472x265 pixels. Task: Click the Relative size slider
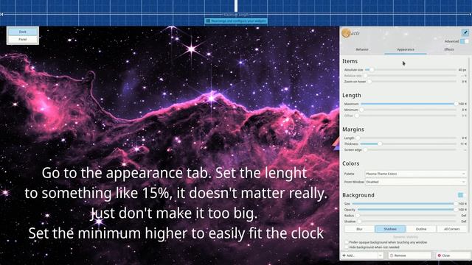tap(411, 76)
